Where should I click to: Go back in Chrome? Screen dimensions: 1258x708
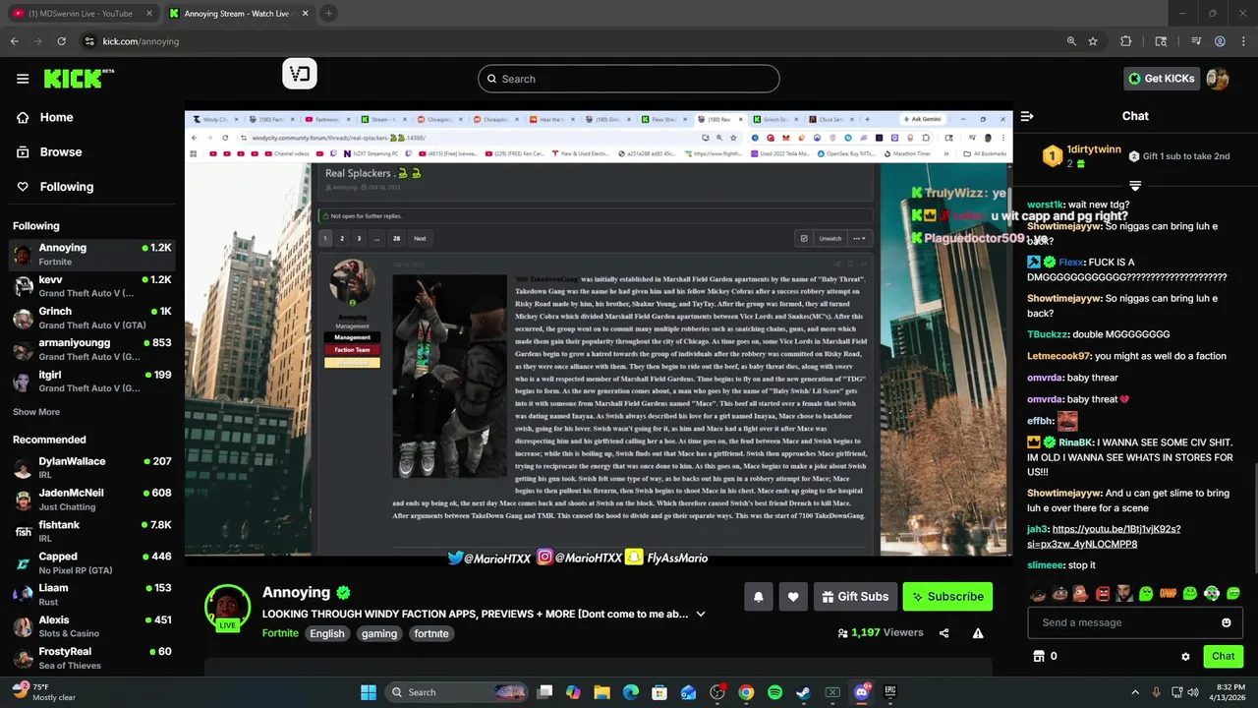click(15, 41)
